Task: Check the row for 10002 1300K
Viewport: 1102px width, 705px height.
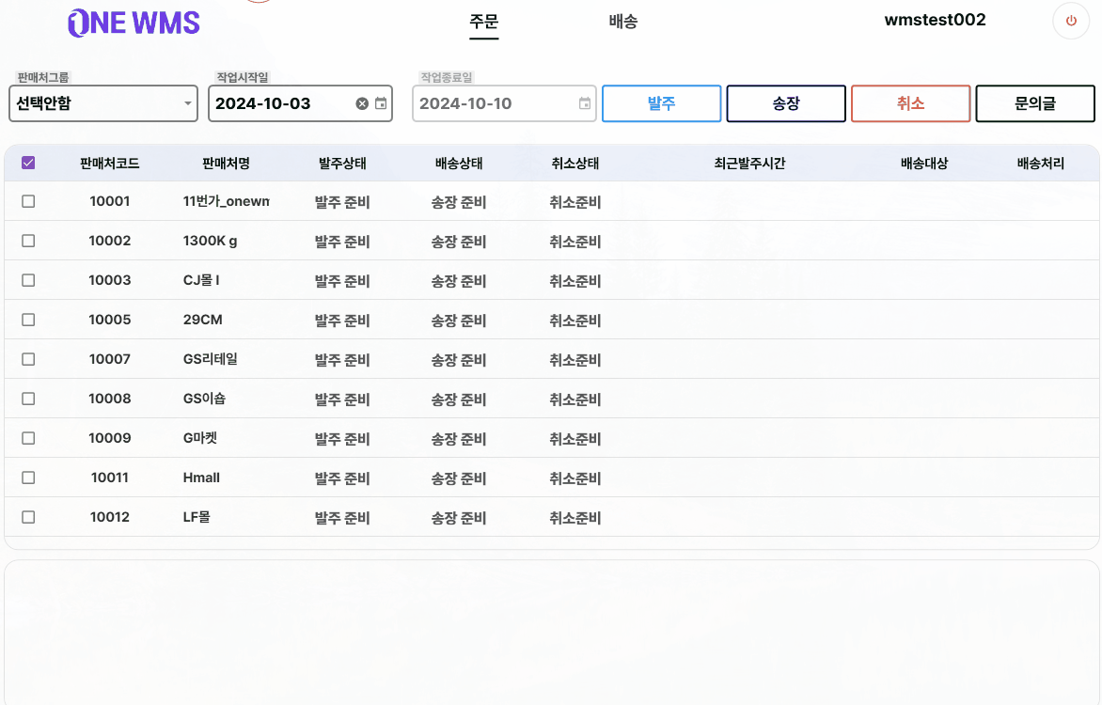Action: pos(28,241)
